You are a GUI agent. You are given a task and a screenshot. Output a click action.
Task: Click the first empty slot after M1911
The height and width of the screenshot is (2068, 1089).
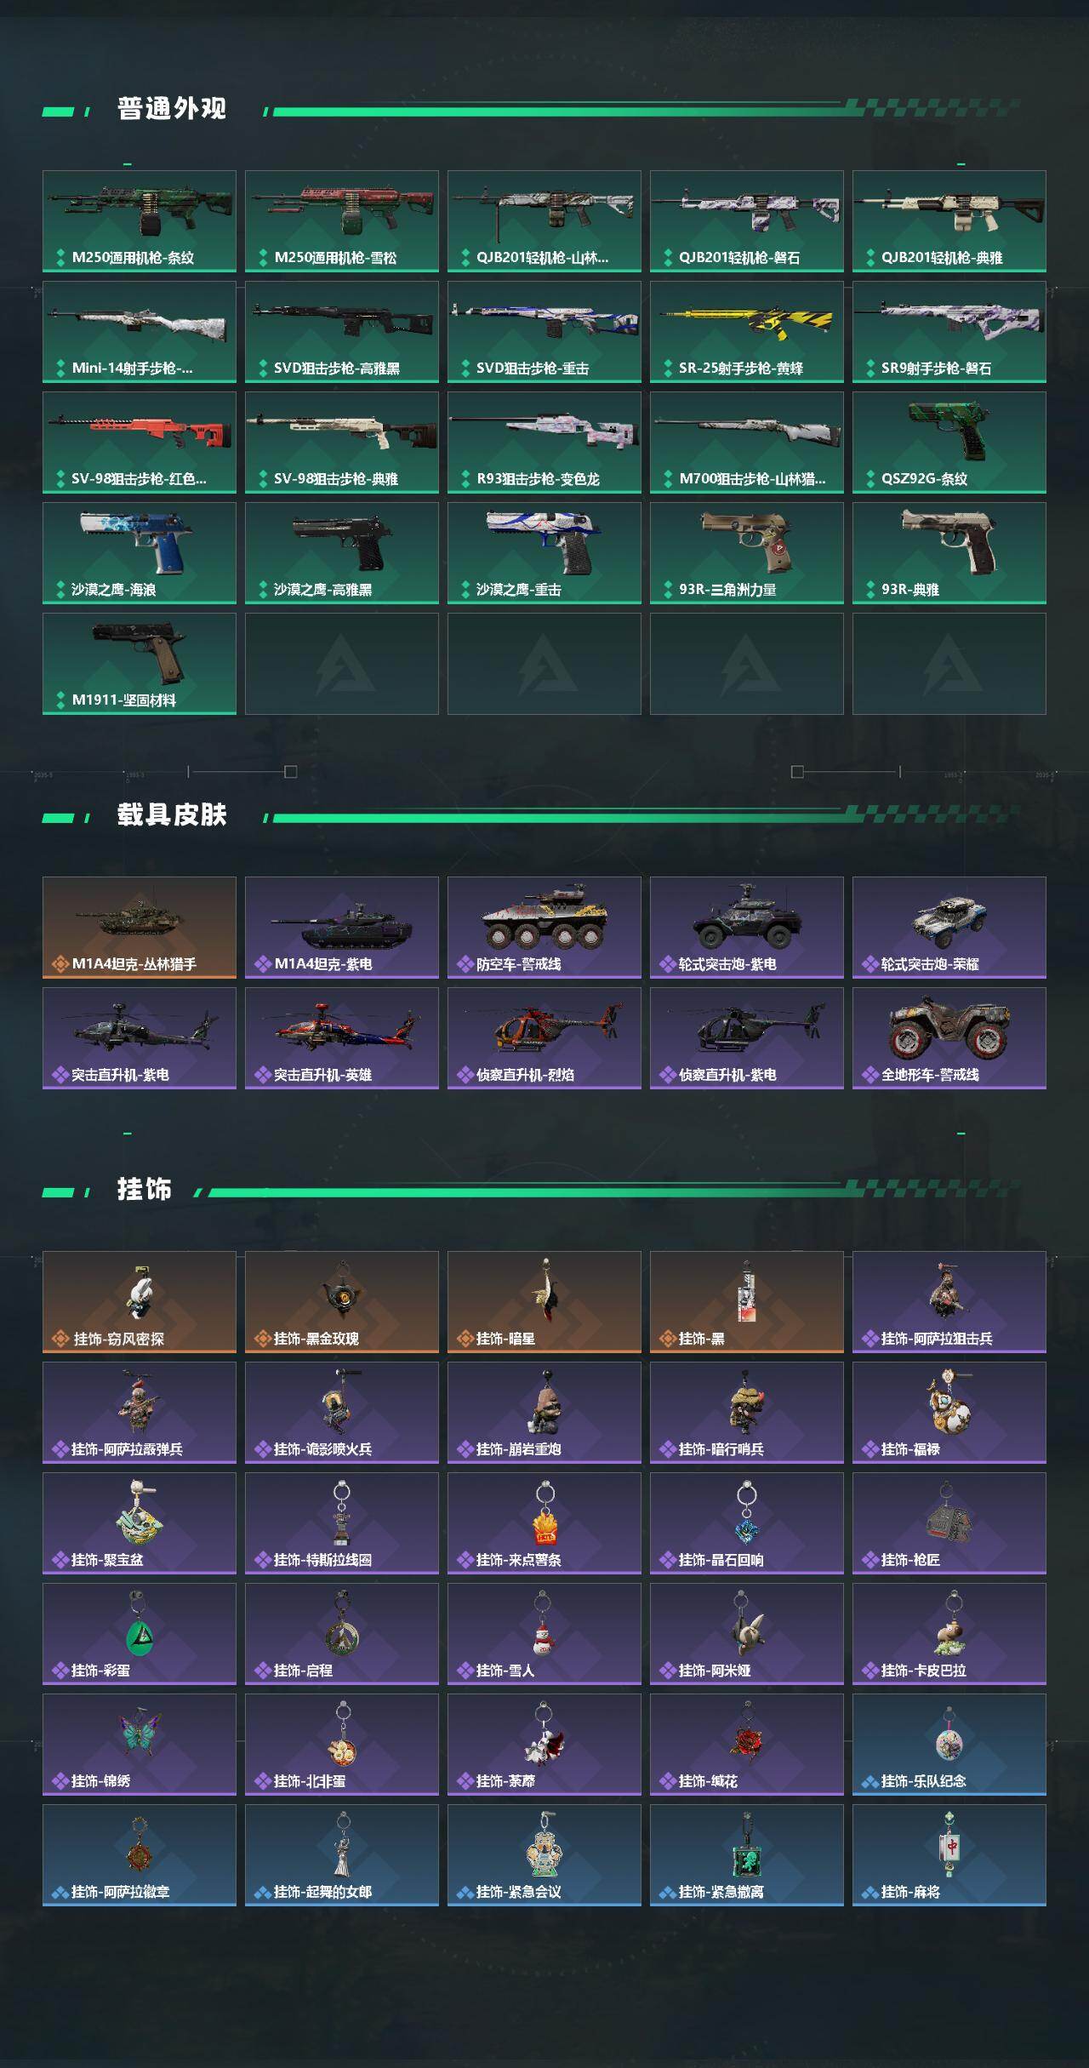342,664
